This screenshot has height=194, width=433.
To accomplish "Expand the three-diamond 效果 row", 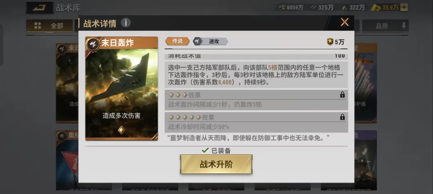I will [x=256, y=100].
